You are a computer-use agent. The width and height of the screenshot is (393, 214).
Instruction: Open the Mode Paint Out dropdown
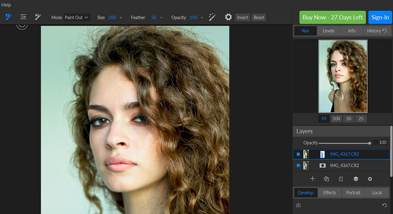click(77, 18)
